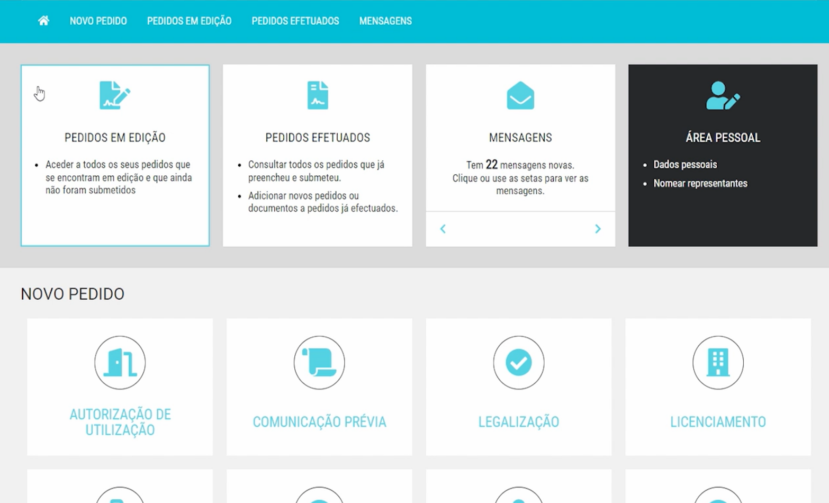Image resolution: width=829 pixels, height=503 pixels.
Task: Open the NOVO PEDIDO menu item
Action: (98, 21)
